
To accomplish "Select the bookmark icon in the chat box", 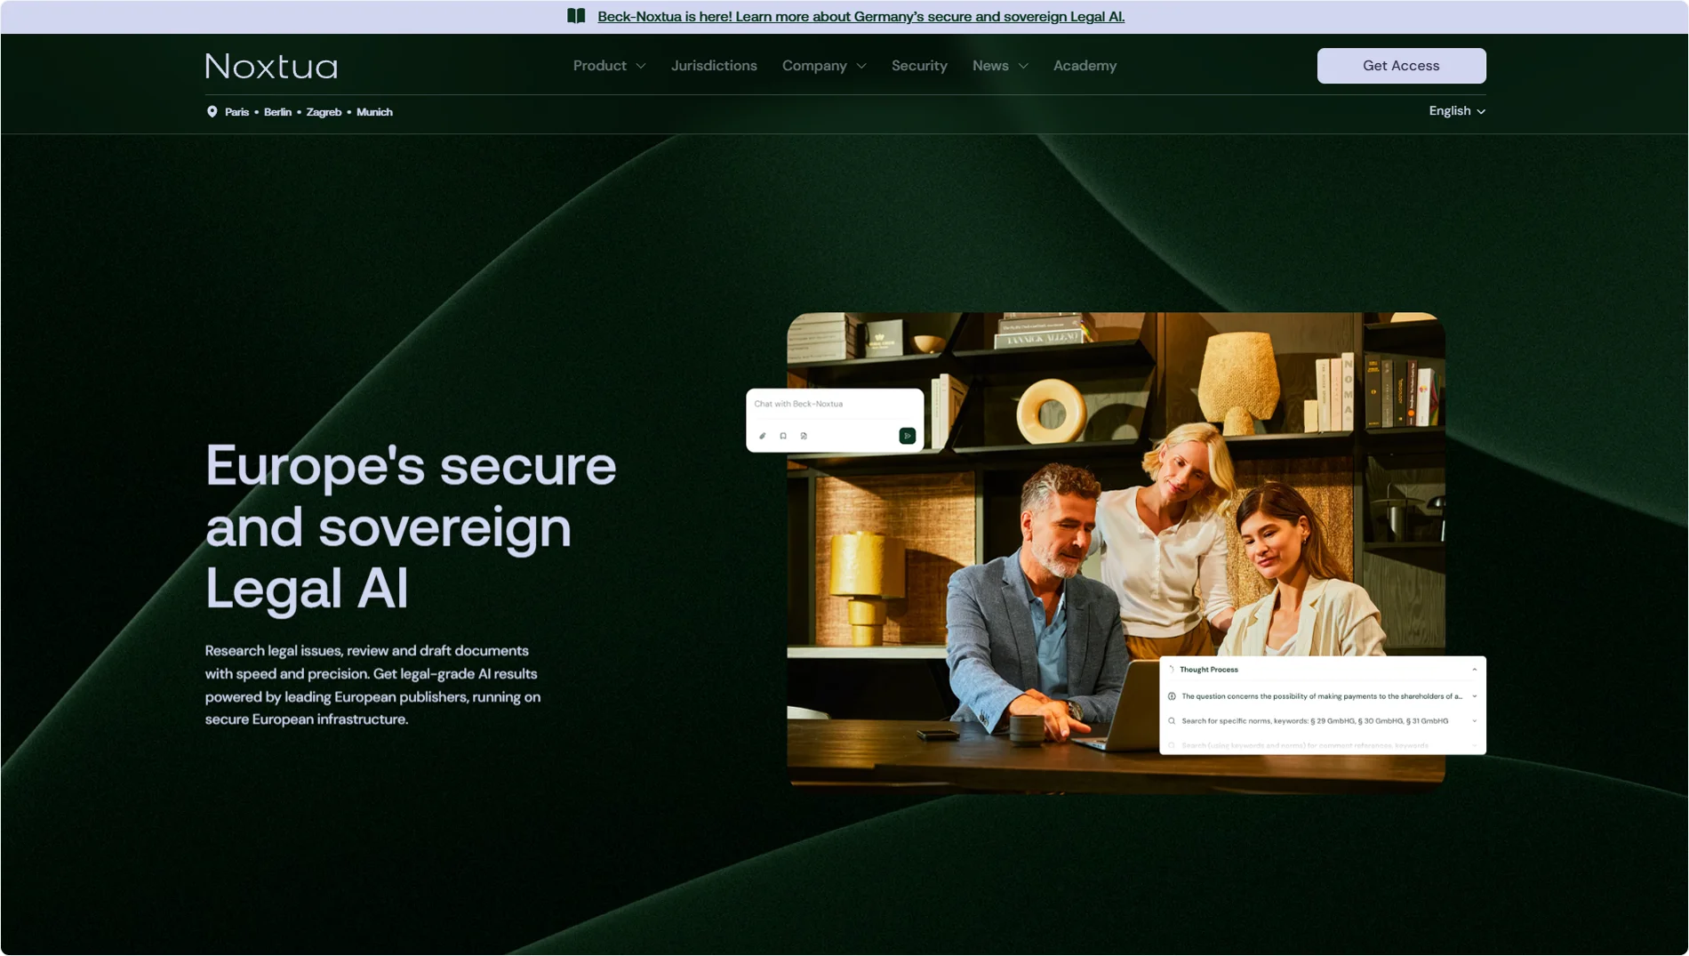I will coord(783,438).
